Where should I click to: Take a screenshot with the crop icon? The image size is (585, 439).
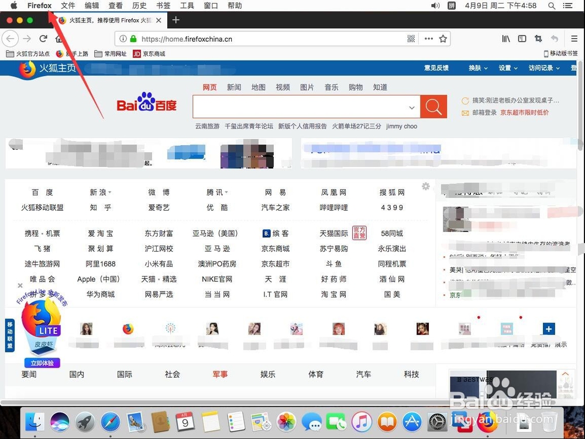[x=538, y=39]
